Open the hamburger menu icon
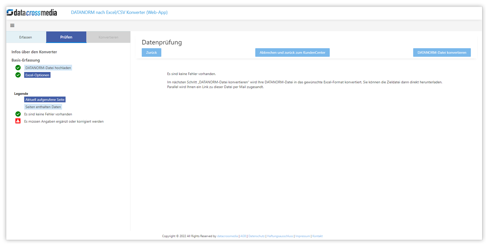The image size is (488, 246). [x=12, y=26]
